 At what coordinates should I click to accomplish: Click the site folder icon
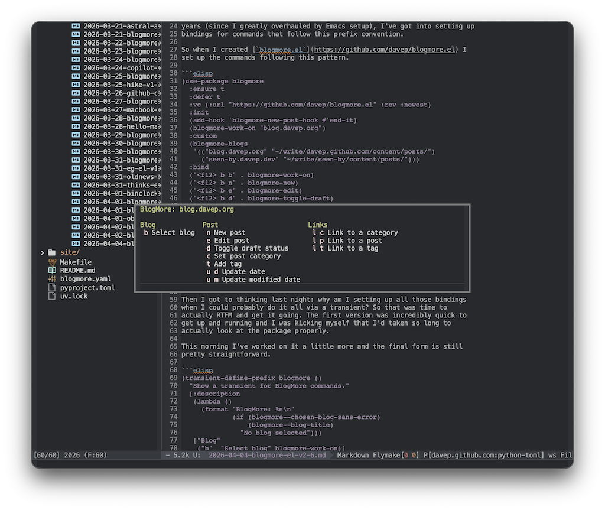tap(51, 252)
